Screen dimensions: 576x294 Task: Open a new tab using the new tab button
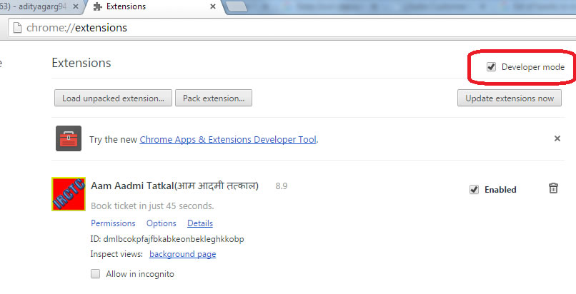click(239, 6)
